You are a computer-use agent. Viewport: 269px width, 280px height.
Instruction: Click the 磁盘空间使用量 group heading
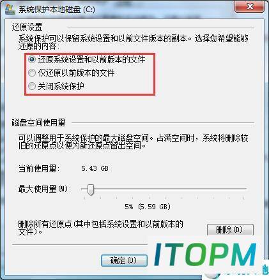[38, 122]
